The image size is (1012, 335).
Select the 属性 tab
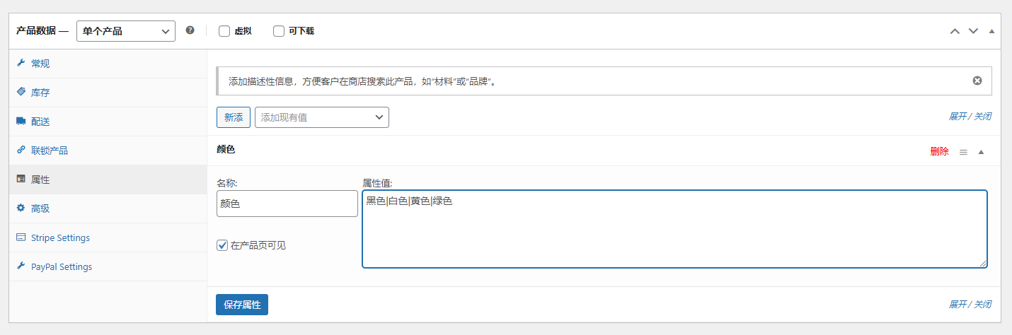click(x=108, y=180)
